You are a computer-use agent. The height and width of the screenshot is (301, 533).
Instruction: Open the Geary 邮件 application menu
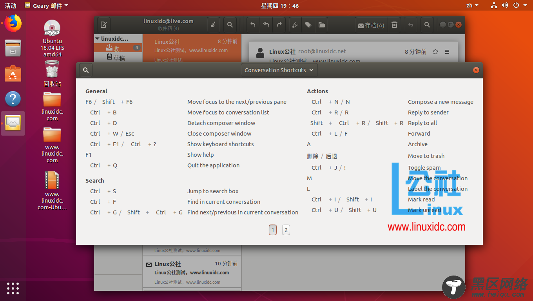pos(46,5)
